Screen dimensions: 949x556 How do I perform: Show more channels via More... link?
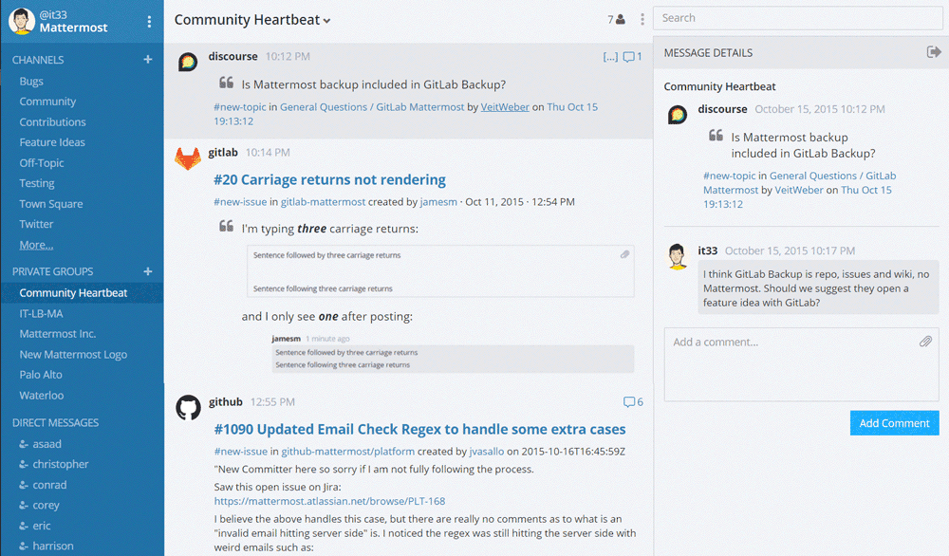[x=36, y=245]
